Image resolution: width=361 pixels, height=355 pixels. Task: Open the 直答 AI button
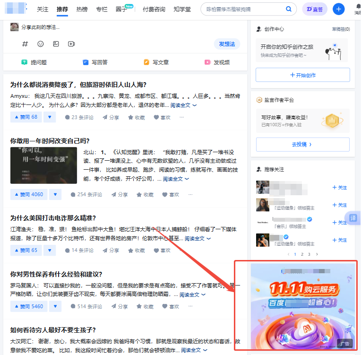tap(315, 9)
